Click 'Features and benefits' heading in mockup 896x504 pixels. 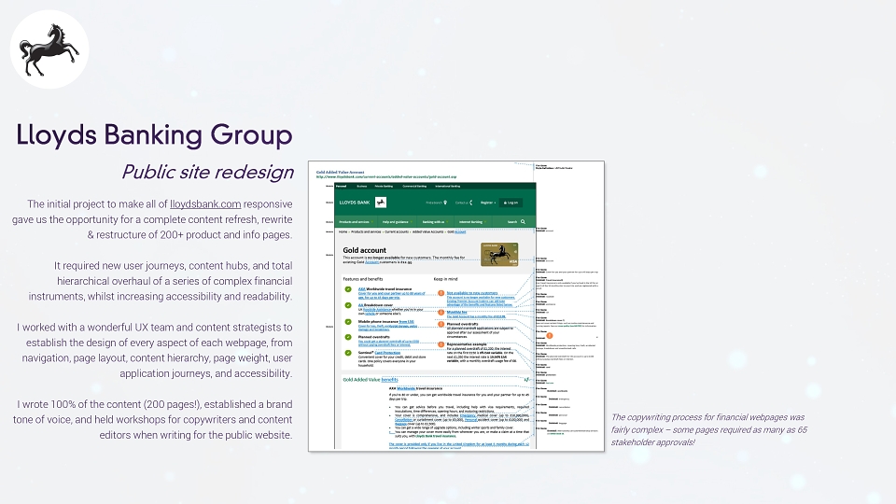(363, 279)
